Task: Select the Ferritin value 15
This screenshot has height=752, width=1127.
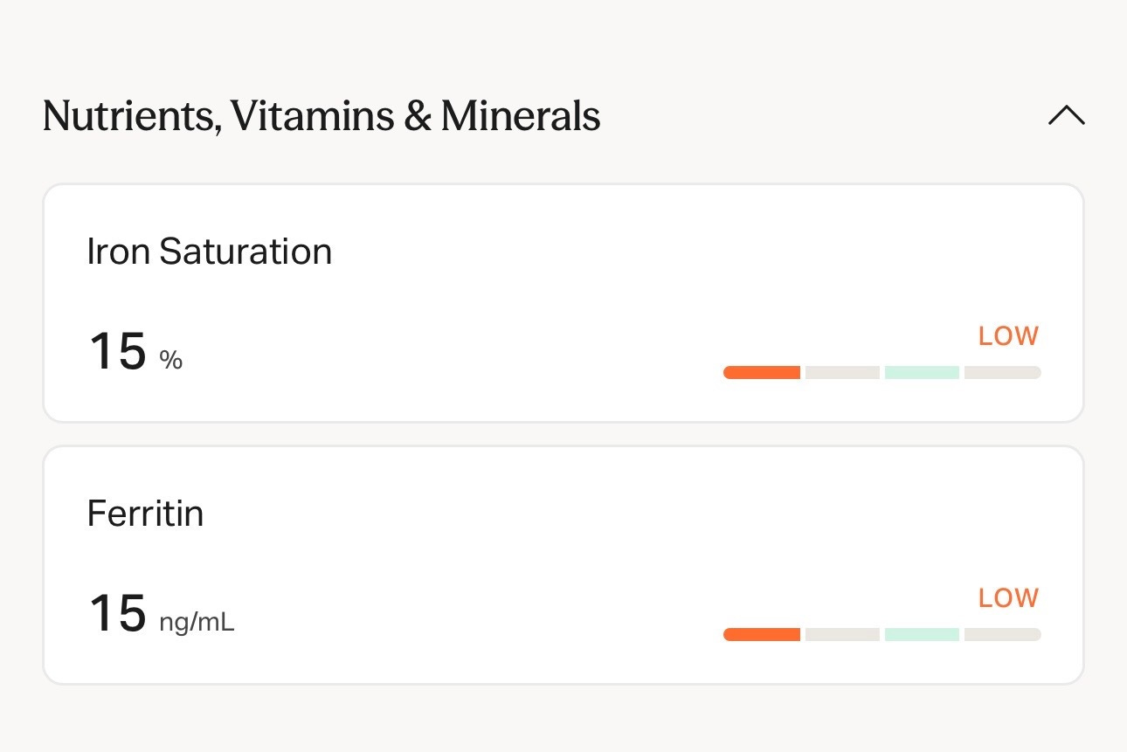Action: coord(117,613)
